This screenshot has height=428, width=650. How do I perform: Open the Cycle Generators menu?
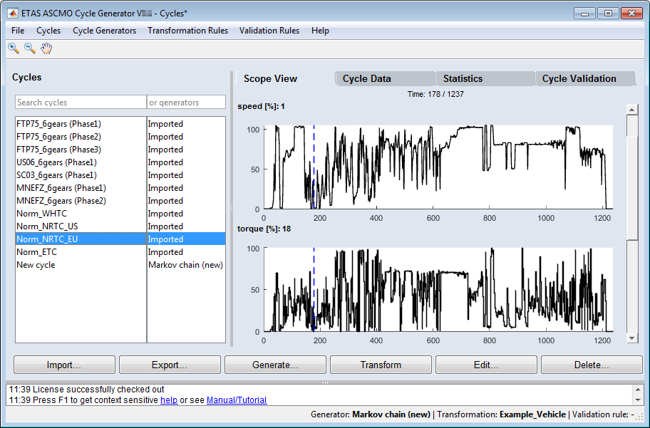(x=104, y=31)
